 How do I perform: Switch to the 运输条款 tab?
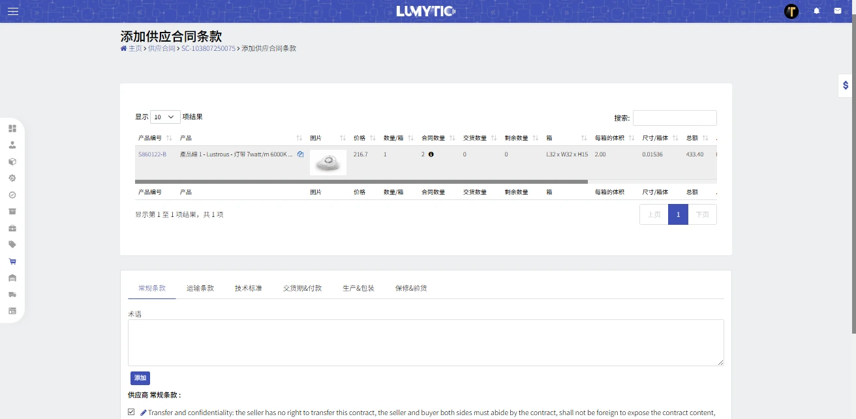point(200,288)
